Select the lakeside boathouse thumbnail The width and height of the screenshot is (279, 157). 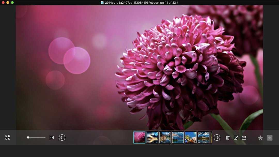(x=165, y=137)
